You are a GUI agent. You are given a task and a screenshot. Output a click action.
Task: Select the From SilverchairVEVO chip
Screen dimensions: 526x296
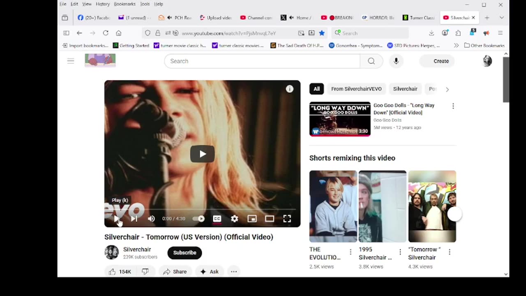[x=356, y=89]
